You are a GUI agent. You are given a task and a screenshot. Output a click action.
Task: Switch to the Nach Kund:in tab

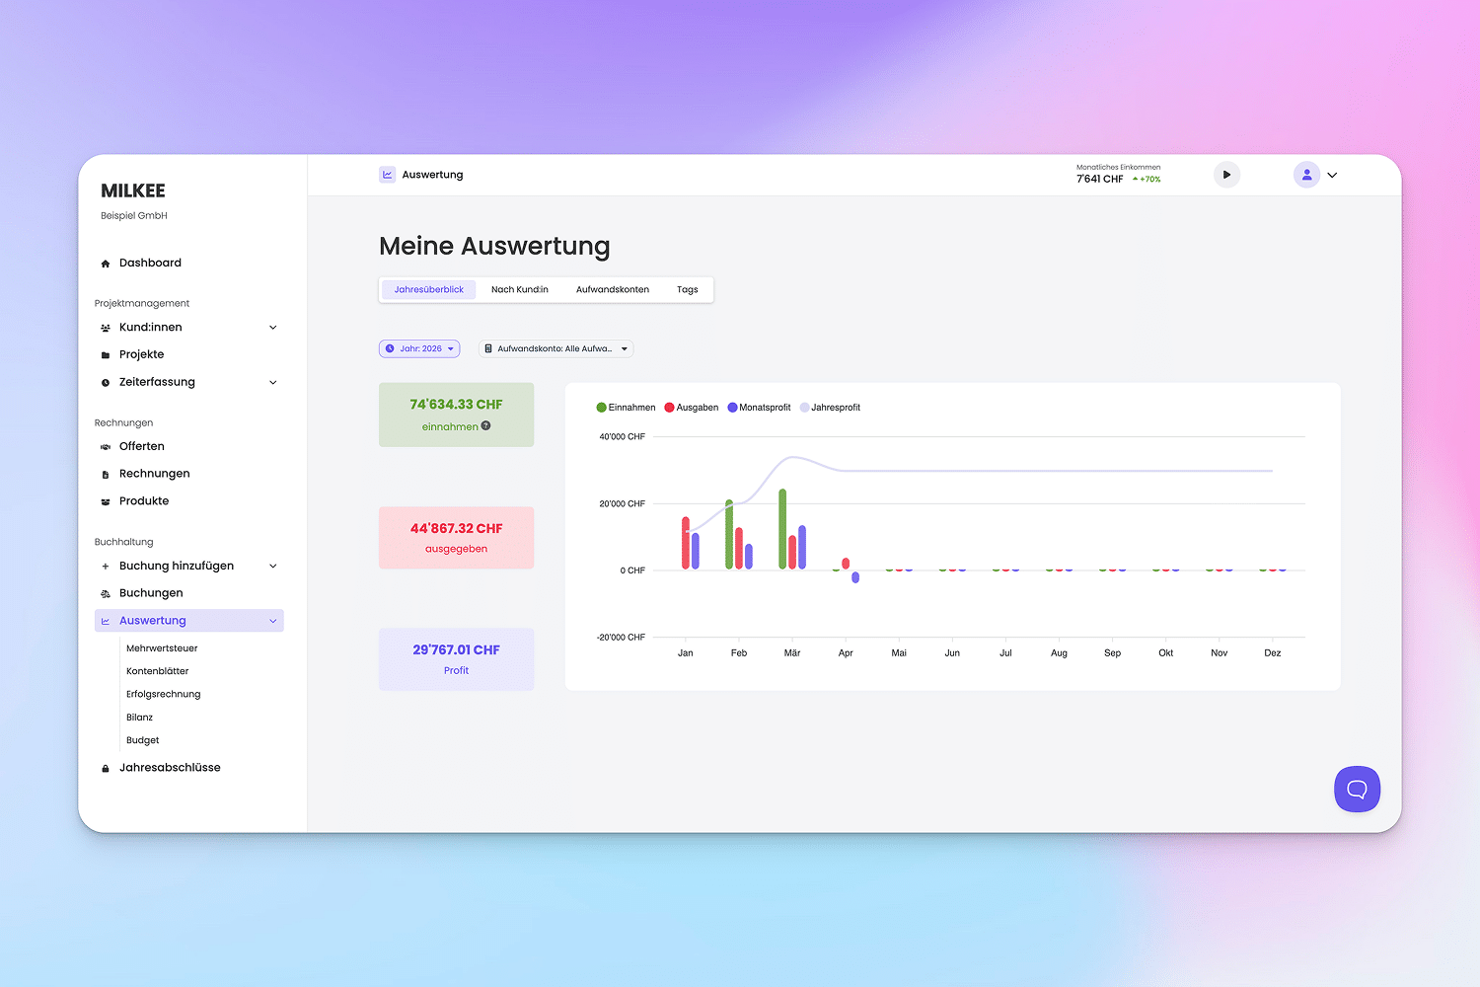click(x=519, y=289)
